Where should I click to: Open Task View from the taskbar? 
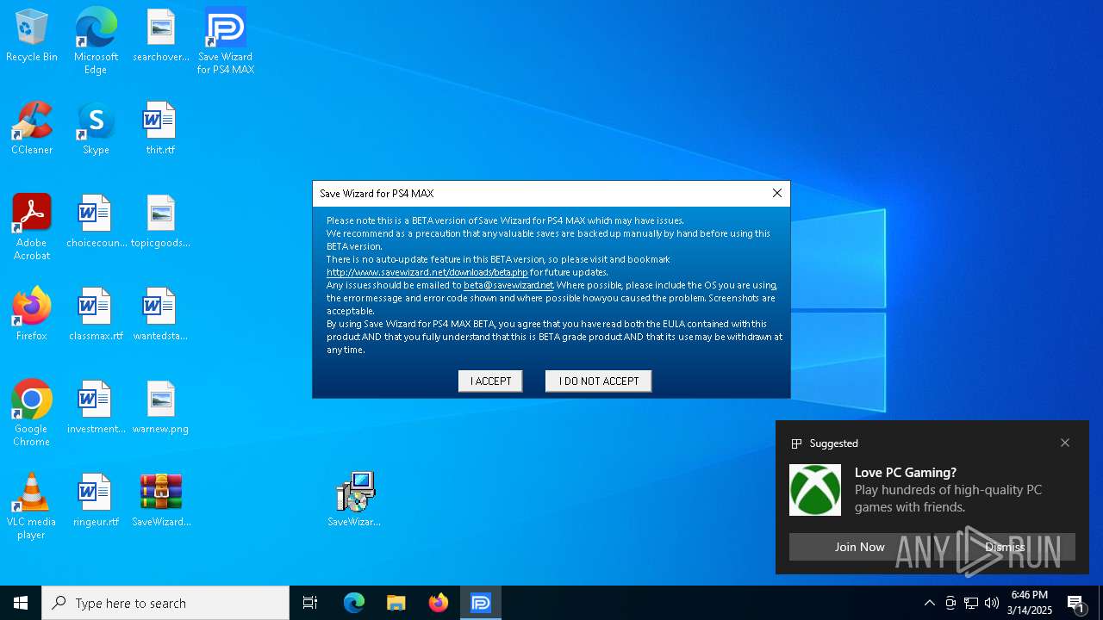tap(310, 603)
